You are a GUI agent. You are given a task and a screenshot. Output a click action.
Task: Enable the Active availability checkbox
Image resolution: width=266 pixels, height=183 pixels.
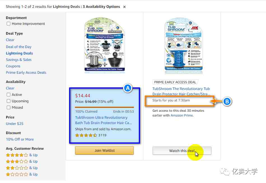(x=8, y=95)
